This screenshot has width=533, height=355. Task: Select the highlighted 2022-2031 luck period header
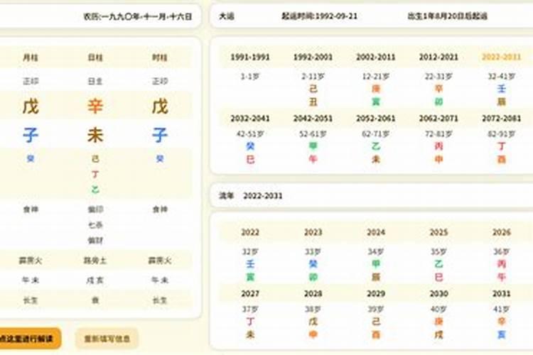tap(502, 57)
